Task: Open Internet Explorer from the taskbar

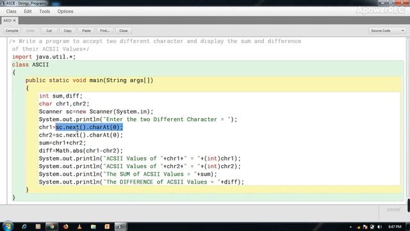Action: 24,227
